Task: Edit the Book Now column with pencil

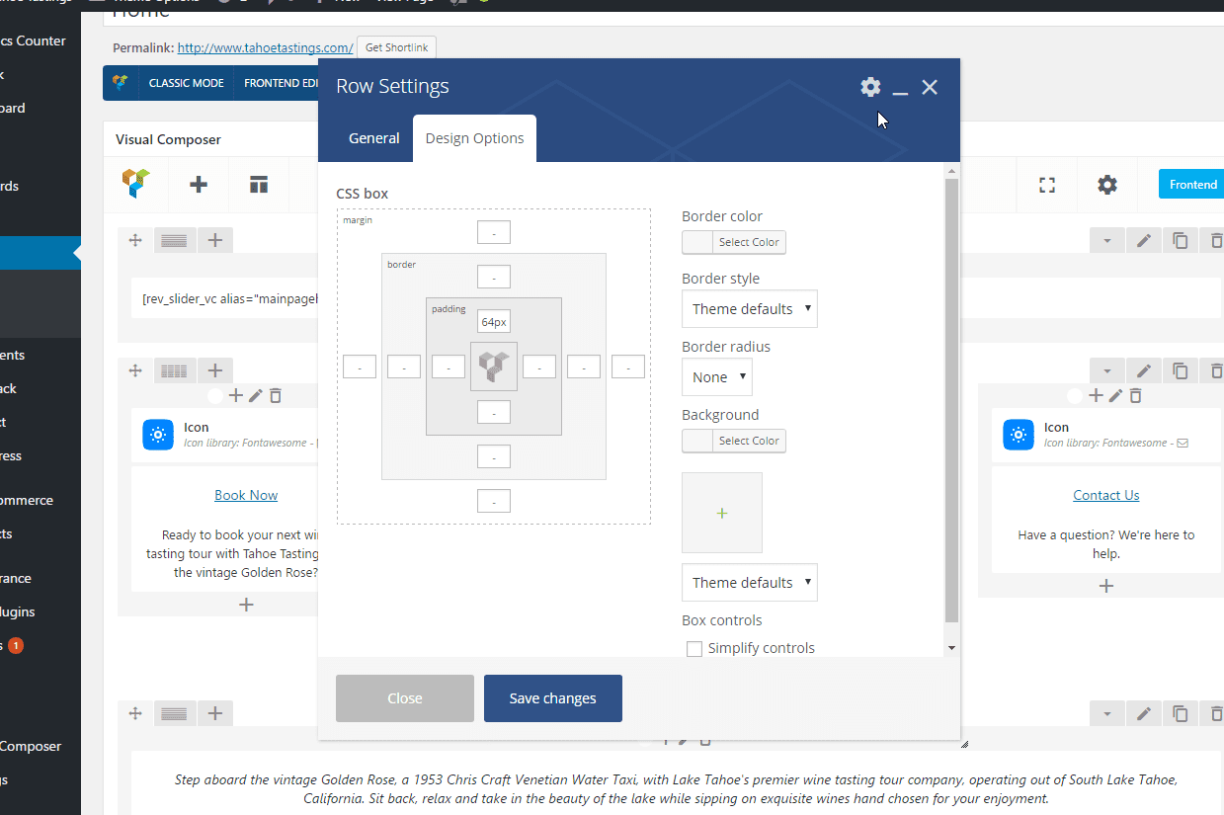Action: pyautogui.click(x=256, y=395)
